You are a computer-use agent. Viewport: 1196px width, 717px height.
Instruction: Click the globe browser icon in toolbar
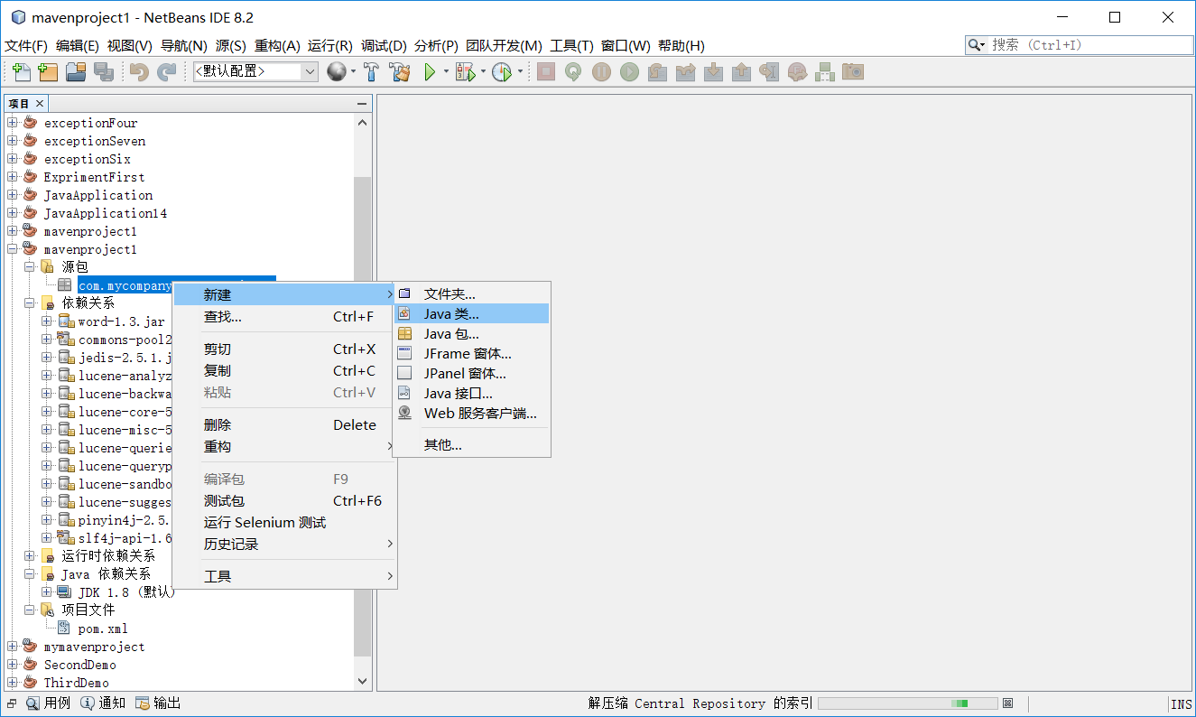[x=336, y=72]
